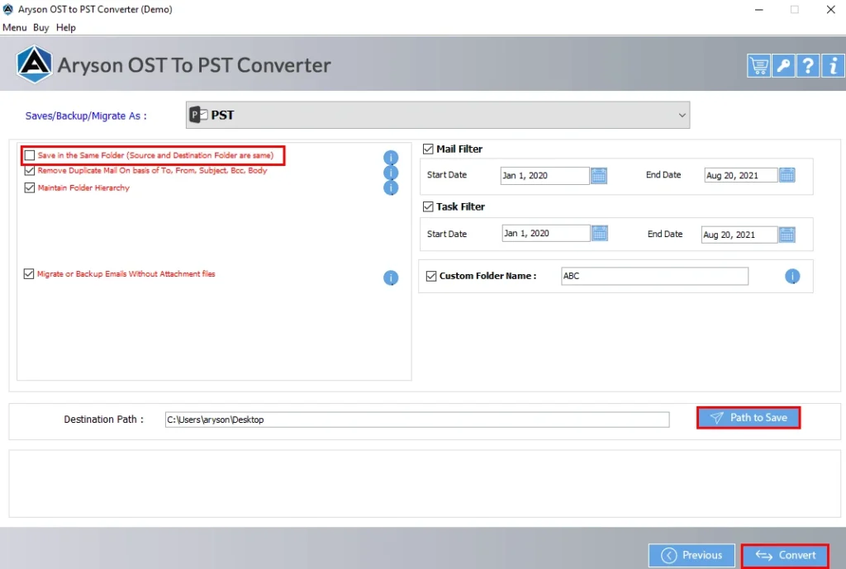Viewport: 846px width, 569px height.
Task: Click Mail Filter End Date field Aug 20, 2021
Action: pos(741,175)
